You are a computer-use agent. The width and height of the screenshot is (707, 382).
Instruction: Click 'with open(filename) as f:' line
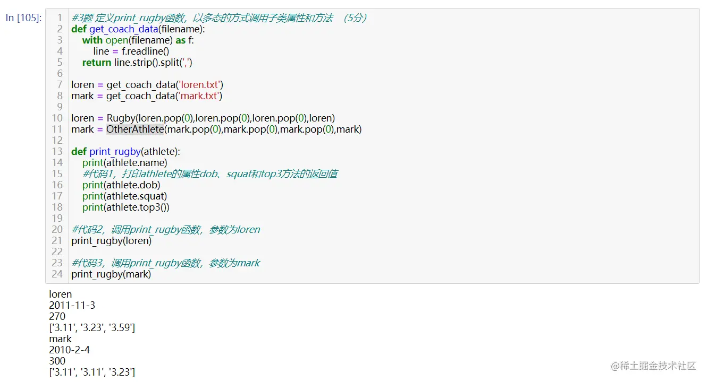pos(138,40)
